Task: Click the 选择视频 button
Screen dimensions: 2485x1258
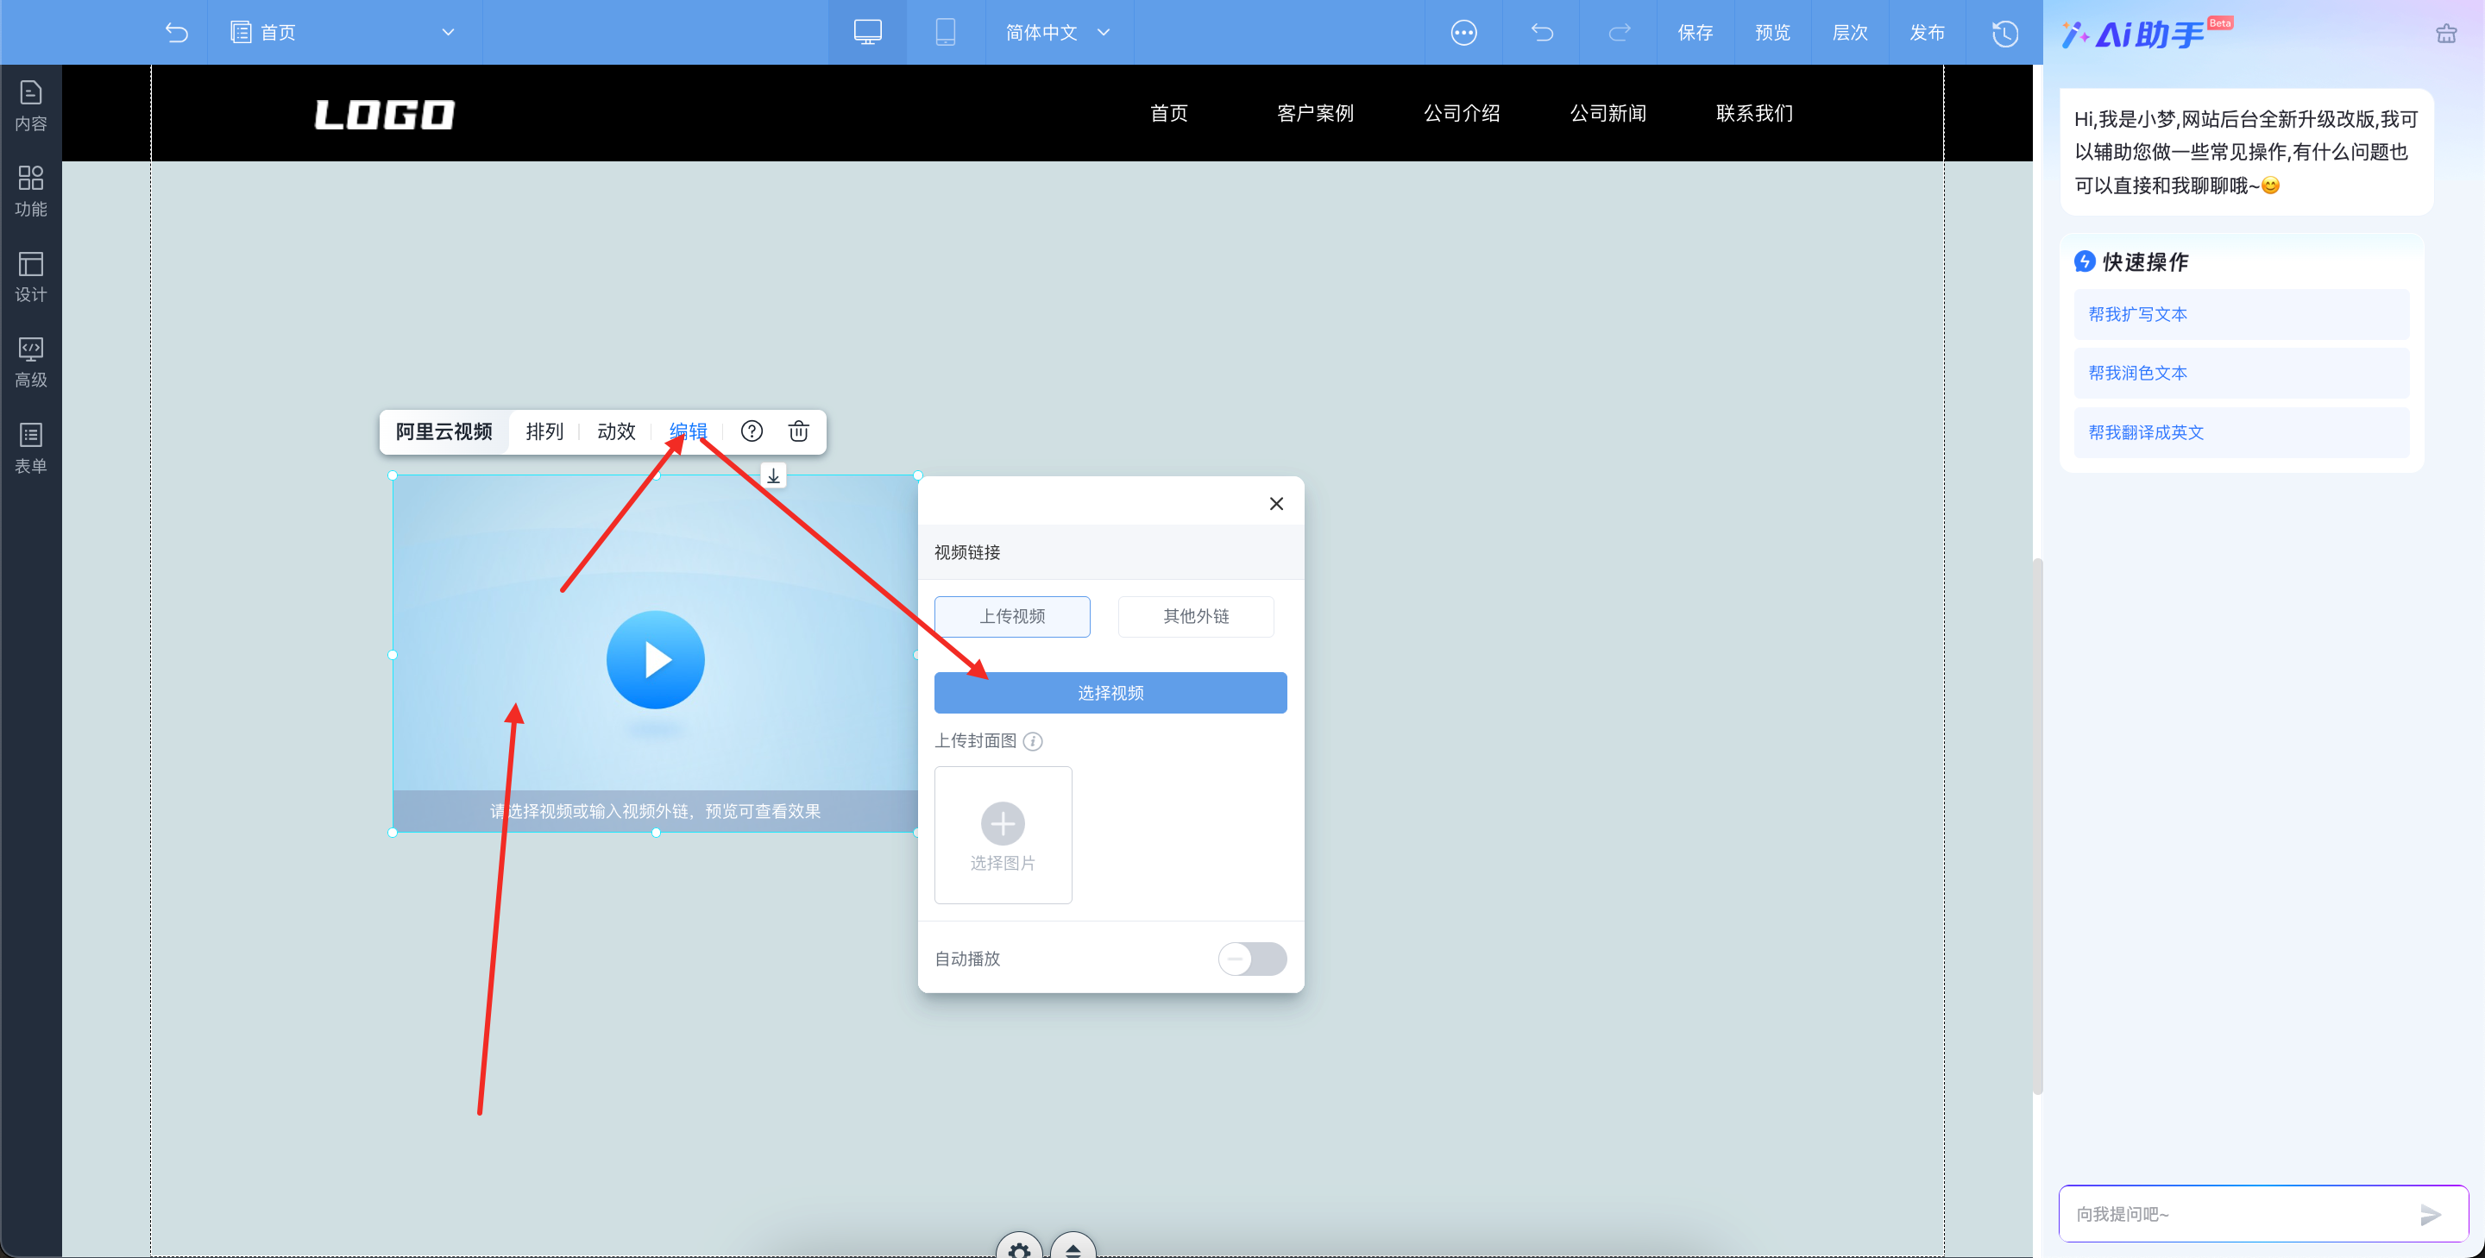Action: 1110,693
